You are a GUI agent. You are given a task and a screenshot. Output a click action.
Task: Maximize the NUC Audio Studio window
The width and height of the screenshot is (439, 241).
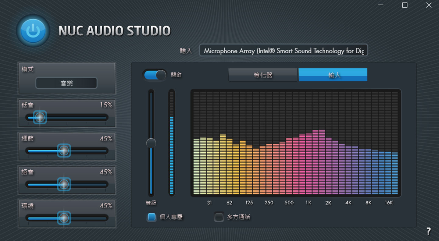tap(405, 5)
